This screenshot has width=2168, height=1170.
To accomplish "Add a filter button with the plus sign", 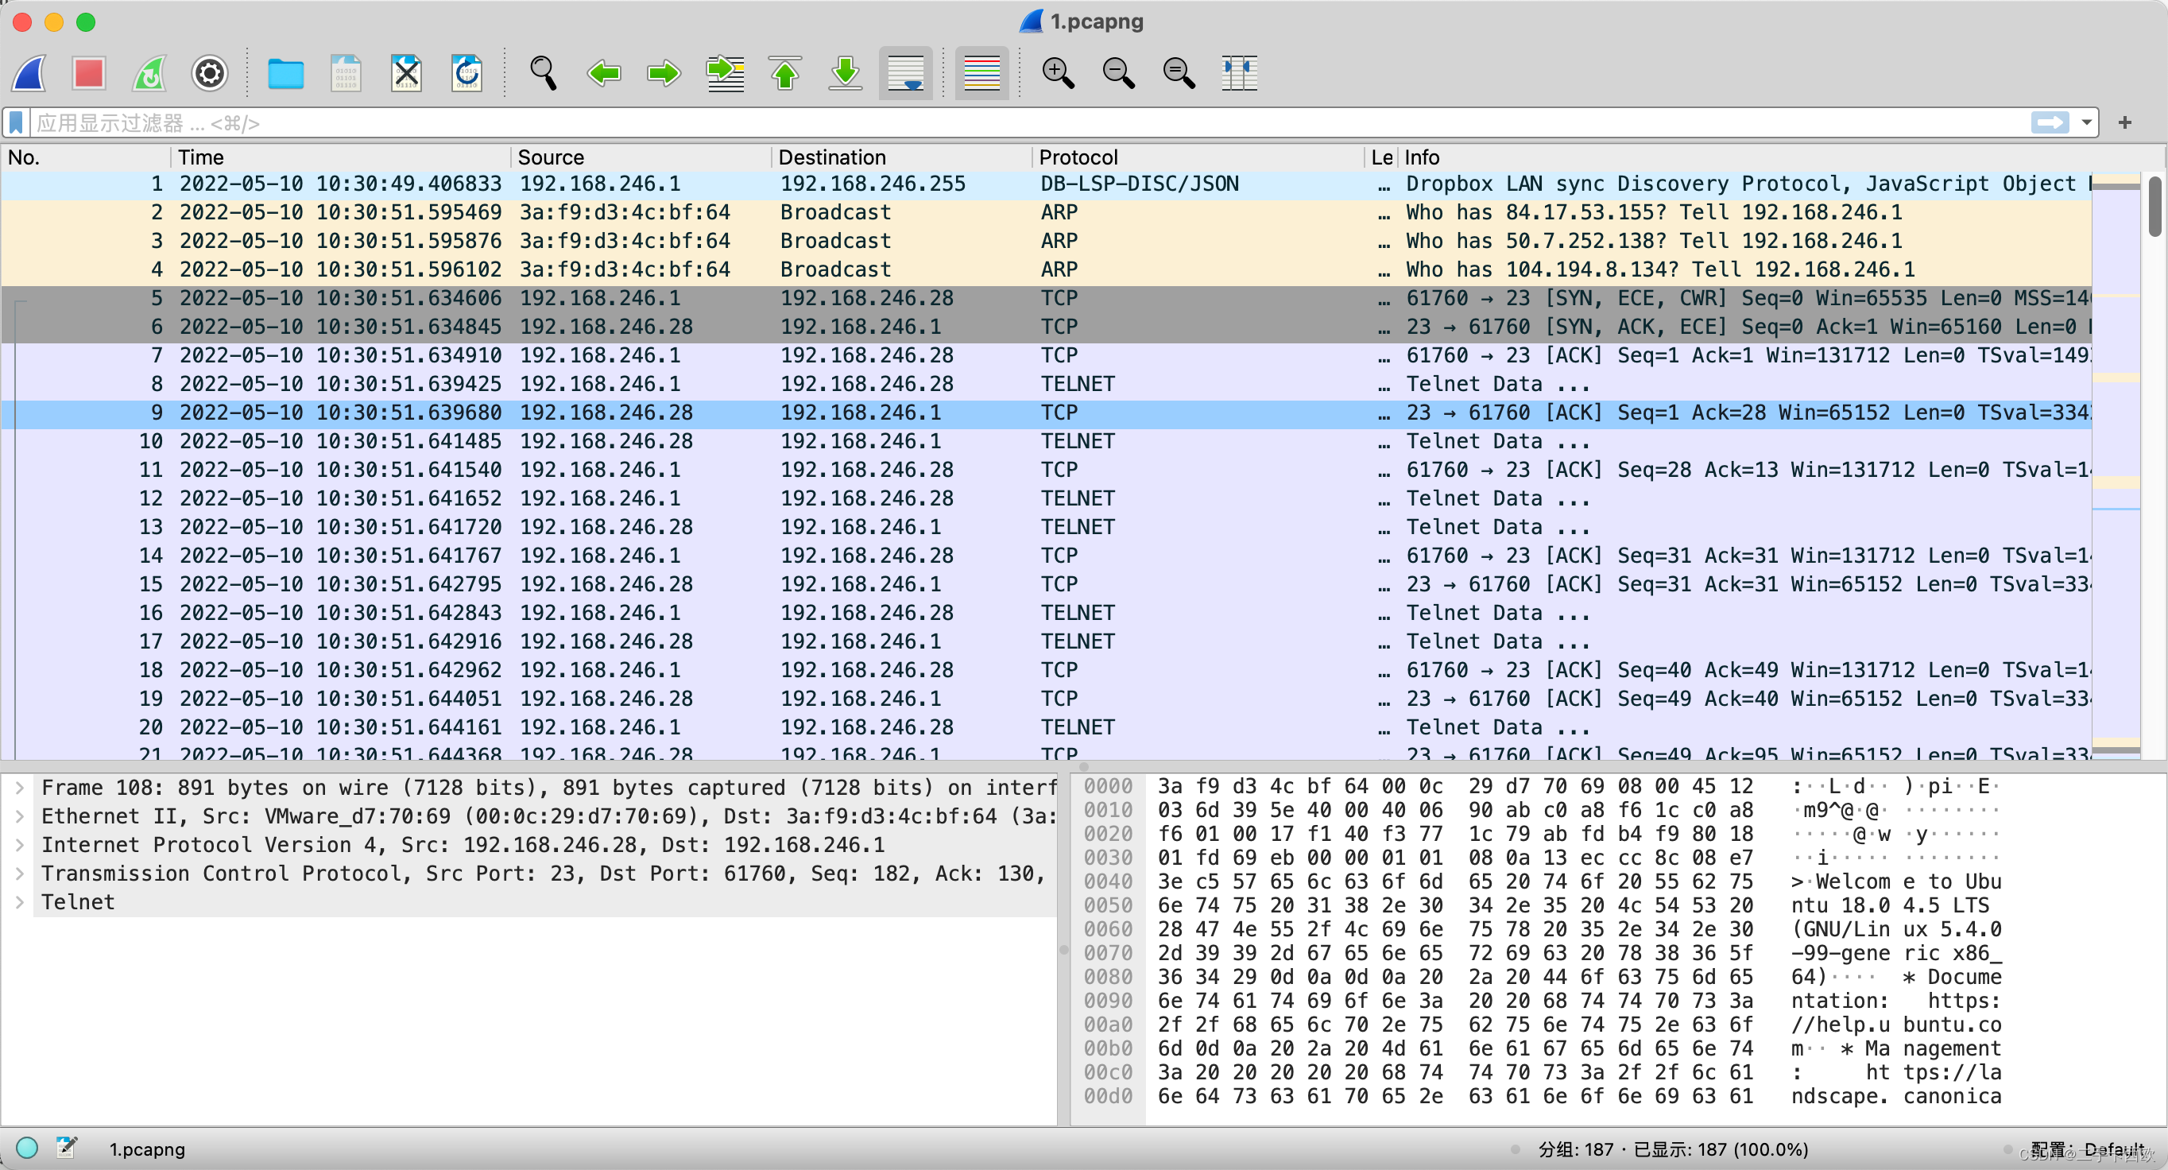I will [2125, 123].
